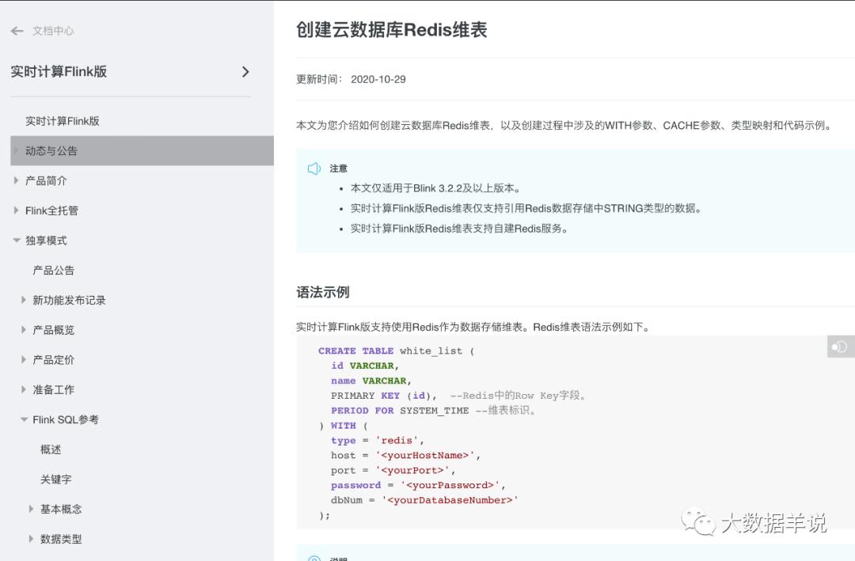
Task: Toggle the code block dark mode switch
Action: [x=840, y=347]
